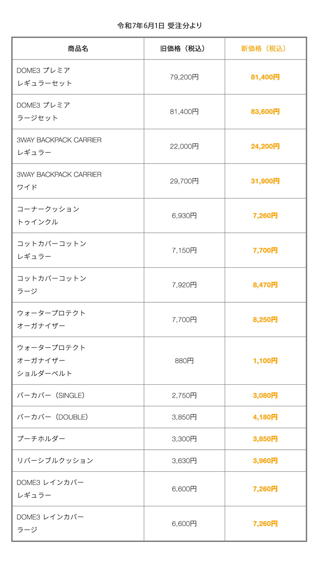Select the 旧価格(税込) column header
The width and height of the screenshot is (318, 573).
coord(184,48)
